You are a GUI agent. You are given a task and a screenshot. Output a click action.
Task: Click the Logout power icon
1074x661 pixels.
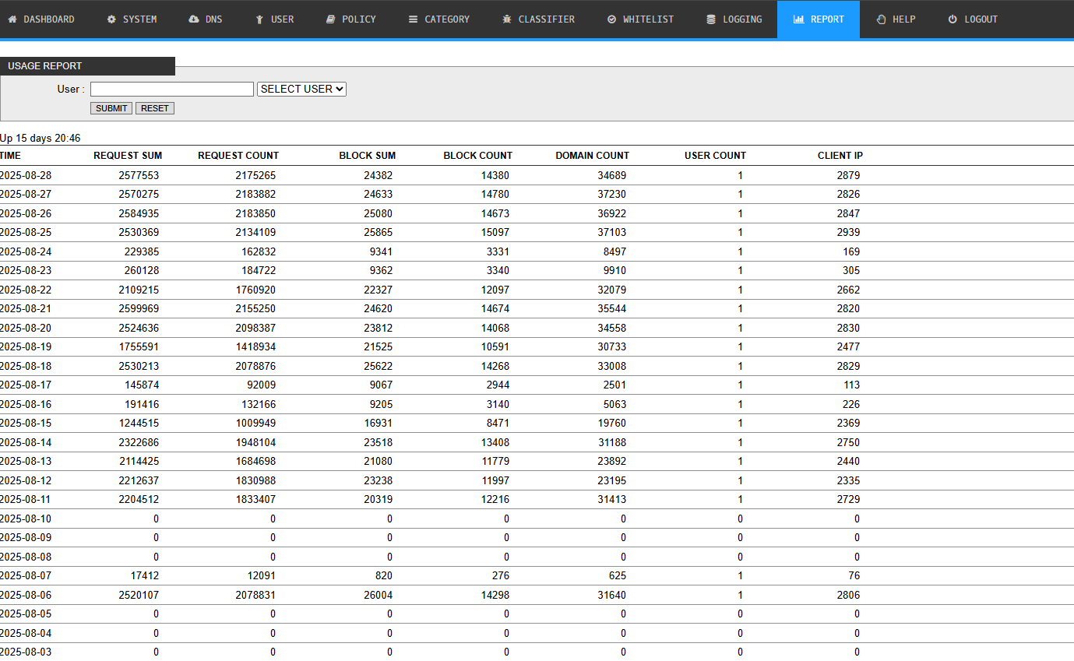953,19
